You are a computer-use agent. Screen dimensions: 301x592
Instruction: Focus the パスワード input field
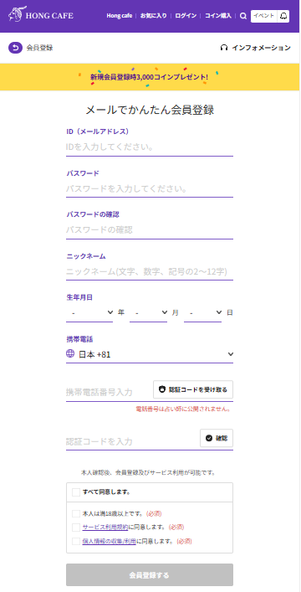(x=150, y=188)
